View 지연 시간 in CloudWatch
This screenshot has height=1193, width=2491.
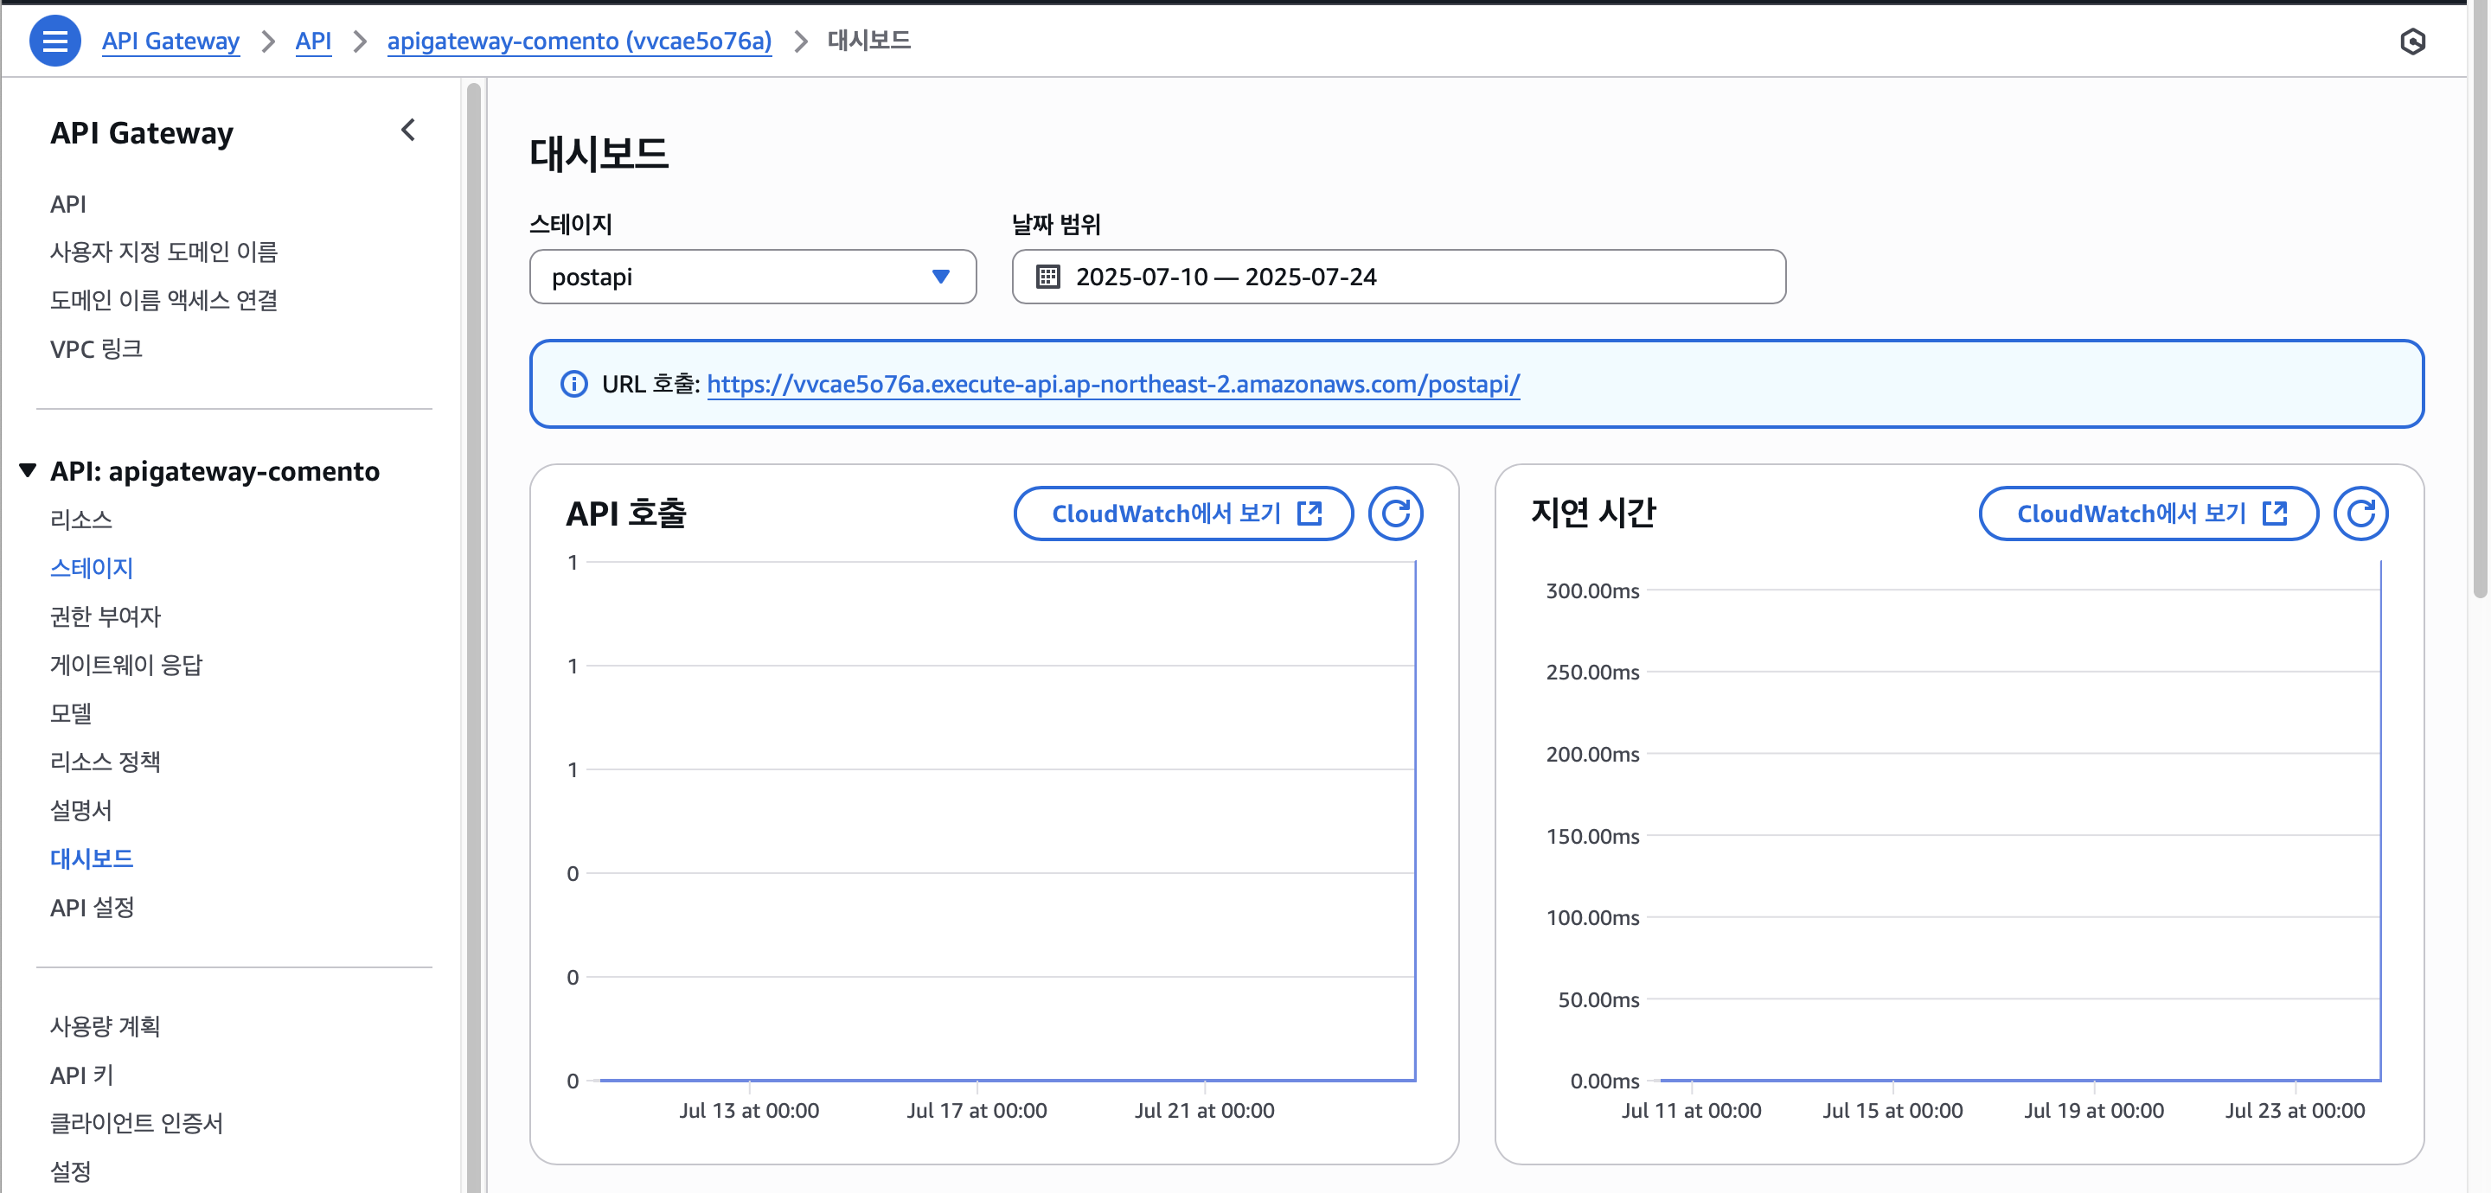pos(2148,514)
